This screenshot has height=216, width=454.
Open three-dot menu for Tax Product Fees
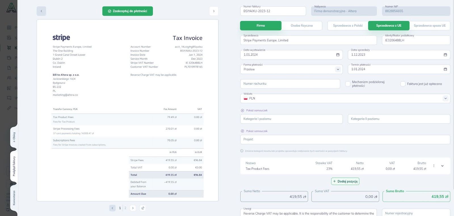point(434,166)
